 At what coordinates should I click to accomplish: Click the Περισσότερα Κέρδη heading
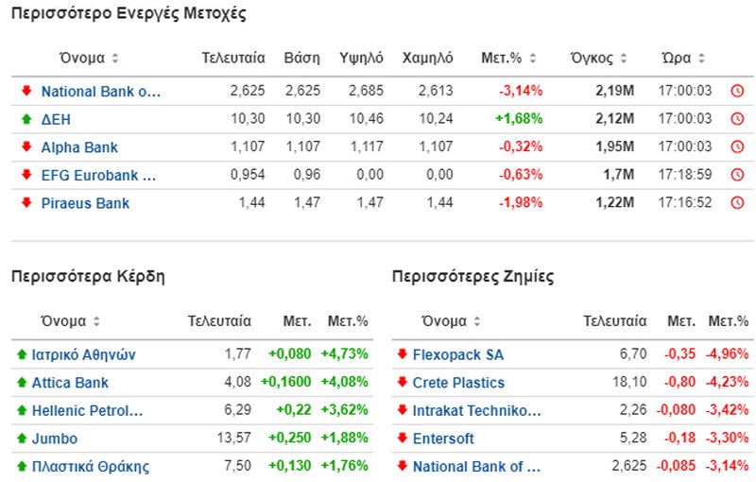pyautogui.click(x=88, y=276)
